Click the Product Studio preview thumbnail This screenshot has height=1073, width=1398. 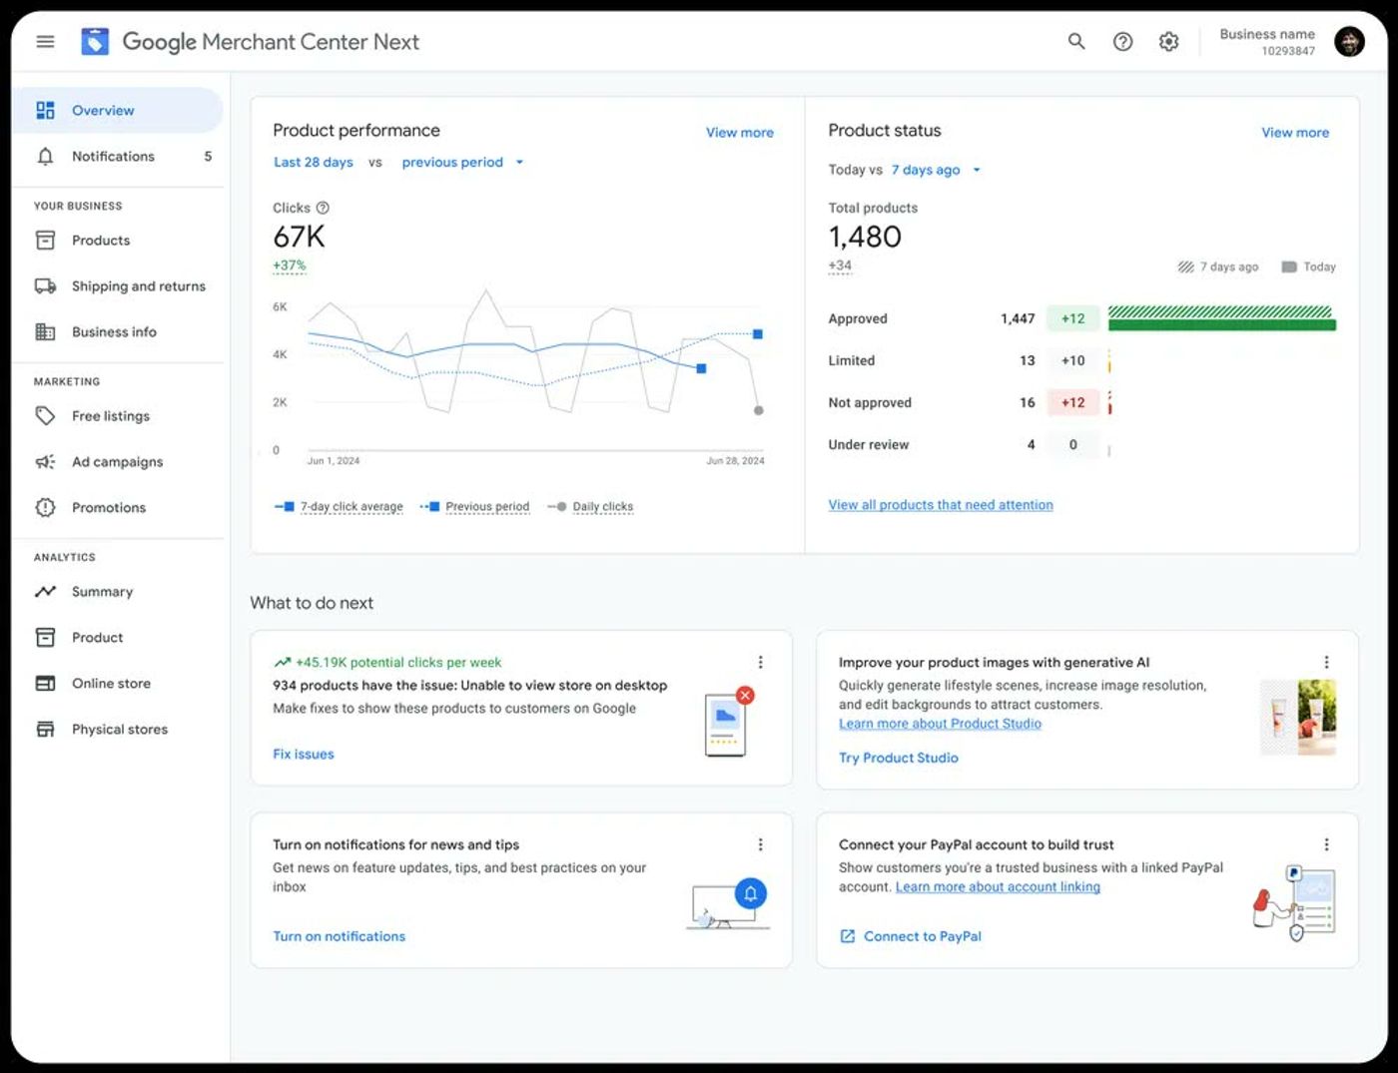[1298, 718]
